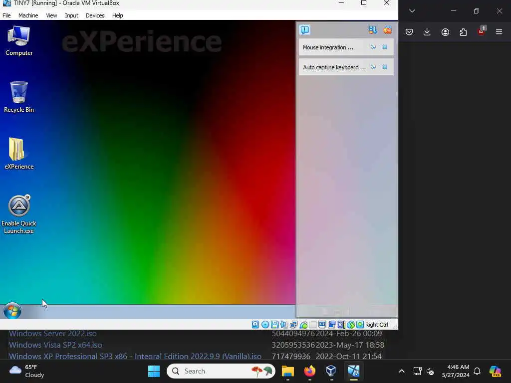Open the weather widget showing 65°F Cloudy
This screenshot has height=383, width=511.
(x=27, y=371)
